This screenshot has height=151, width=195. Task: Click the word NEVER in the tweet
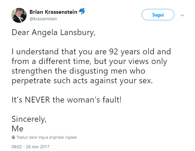click(37, 100)
